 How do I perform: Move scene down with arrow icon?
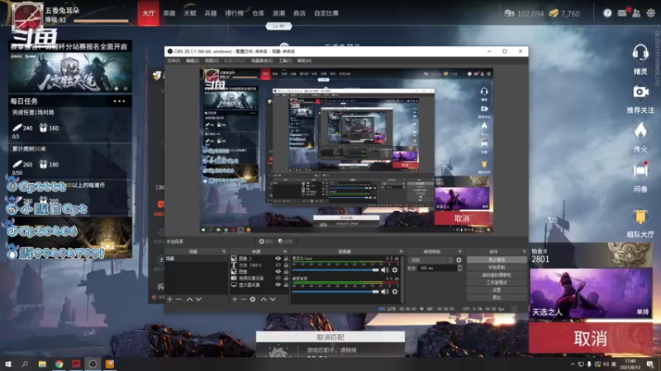pos(198,299)
